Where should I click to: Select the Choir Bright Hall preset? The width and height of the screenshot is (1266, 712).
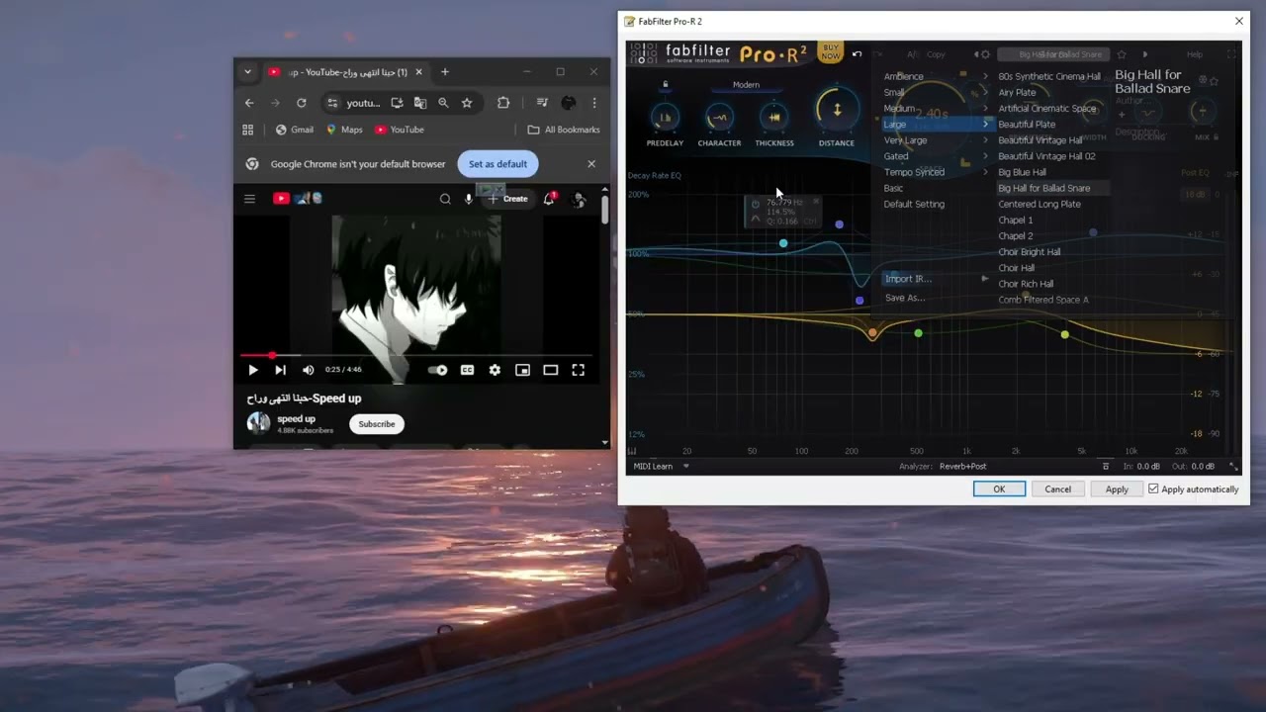point(1029,252)
